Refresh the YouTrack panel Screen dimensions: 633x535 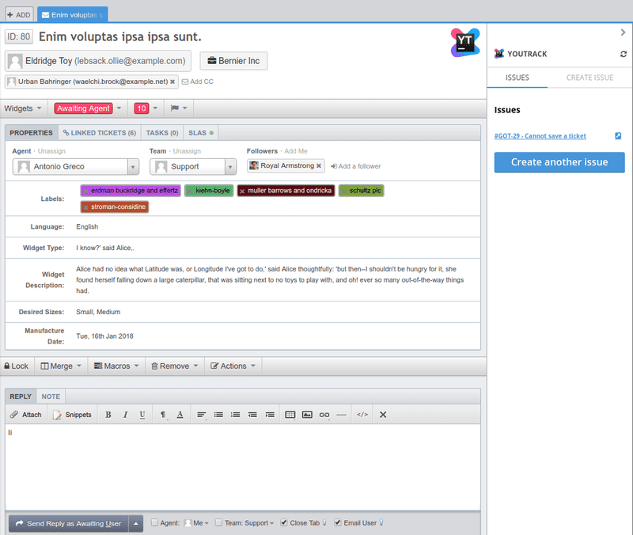pyautogui.click(x=622, y=54)
